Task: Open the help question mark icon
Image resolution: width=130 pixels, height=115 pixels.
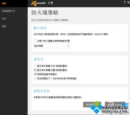Action: coord(125,2)
